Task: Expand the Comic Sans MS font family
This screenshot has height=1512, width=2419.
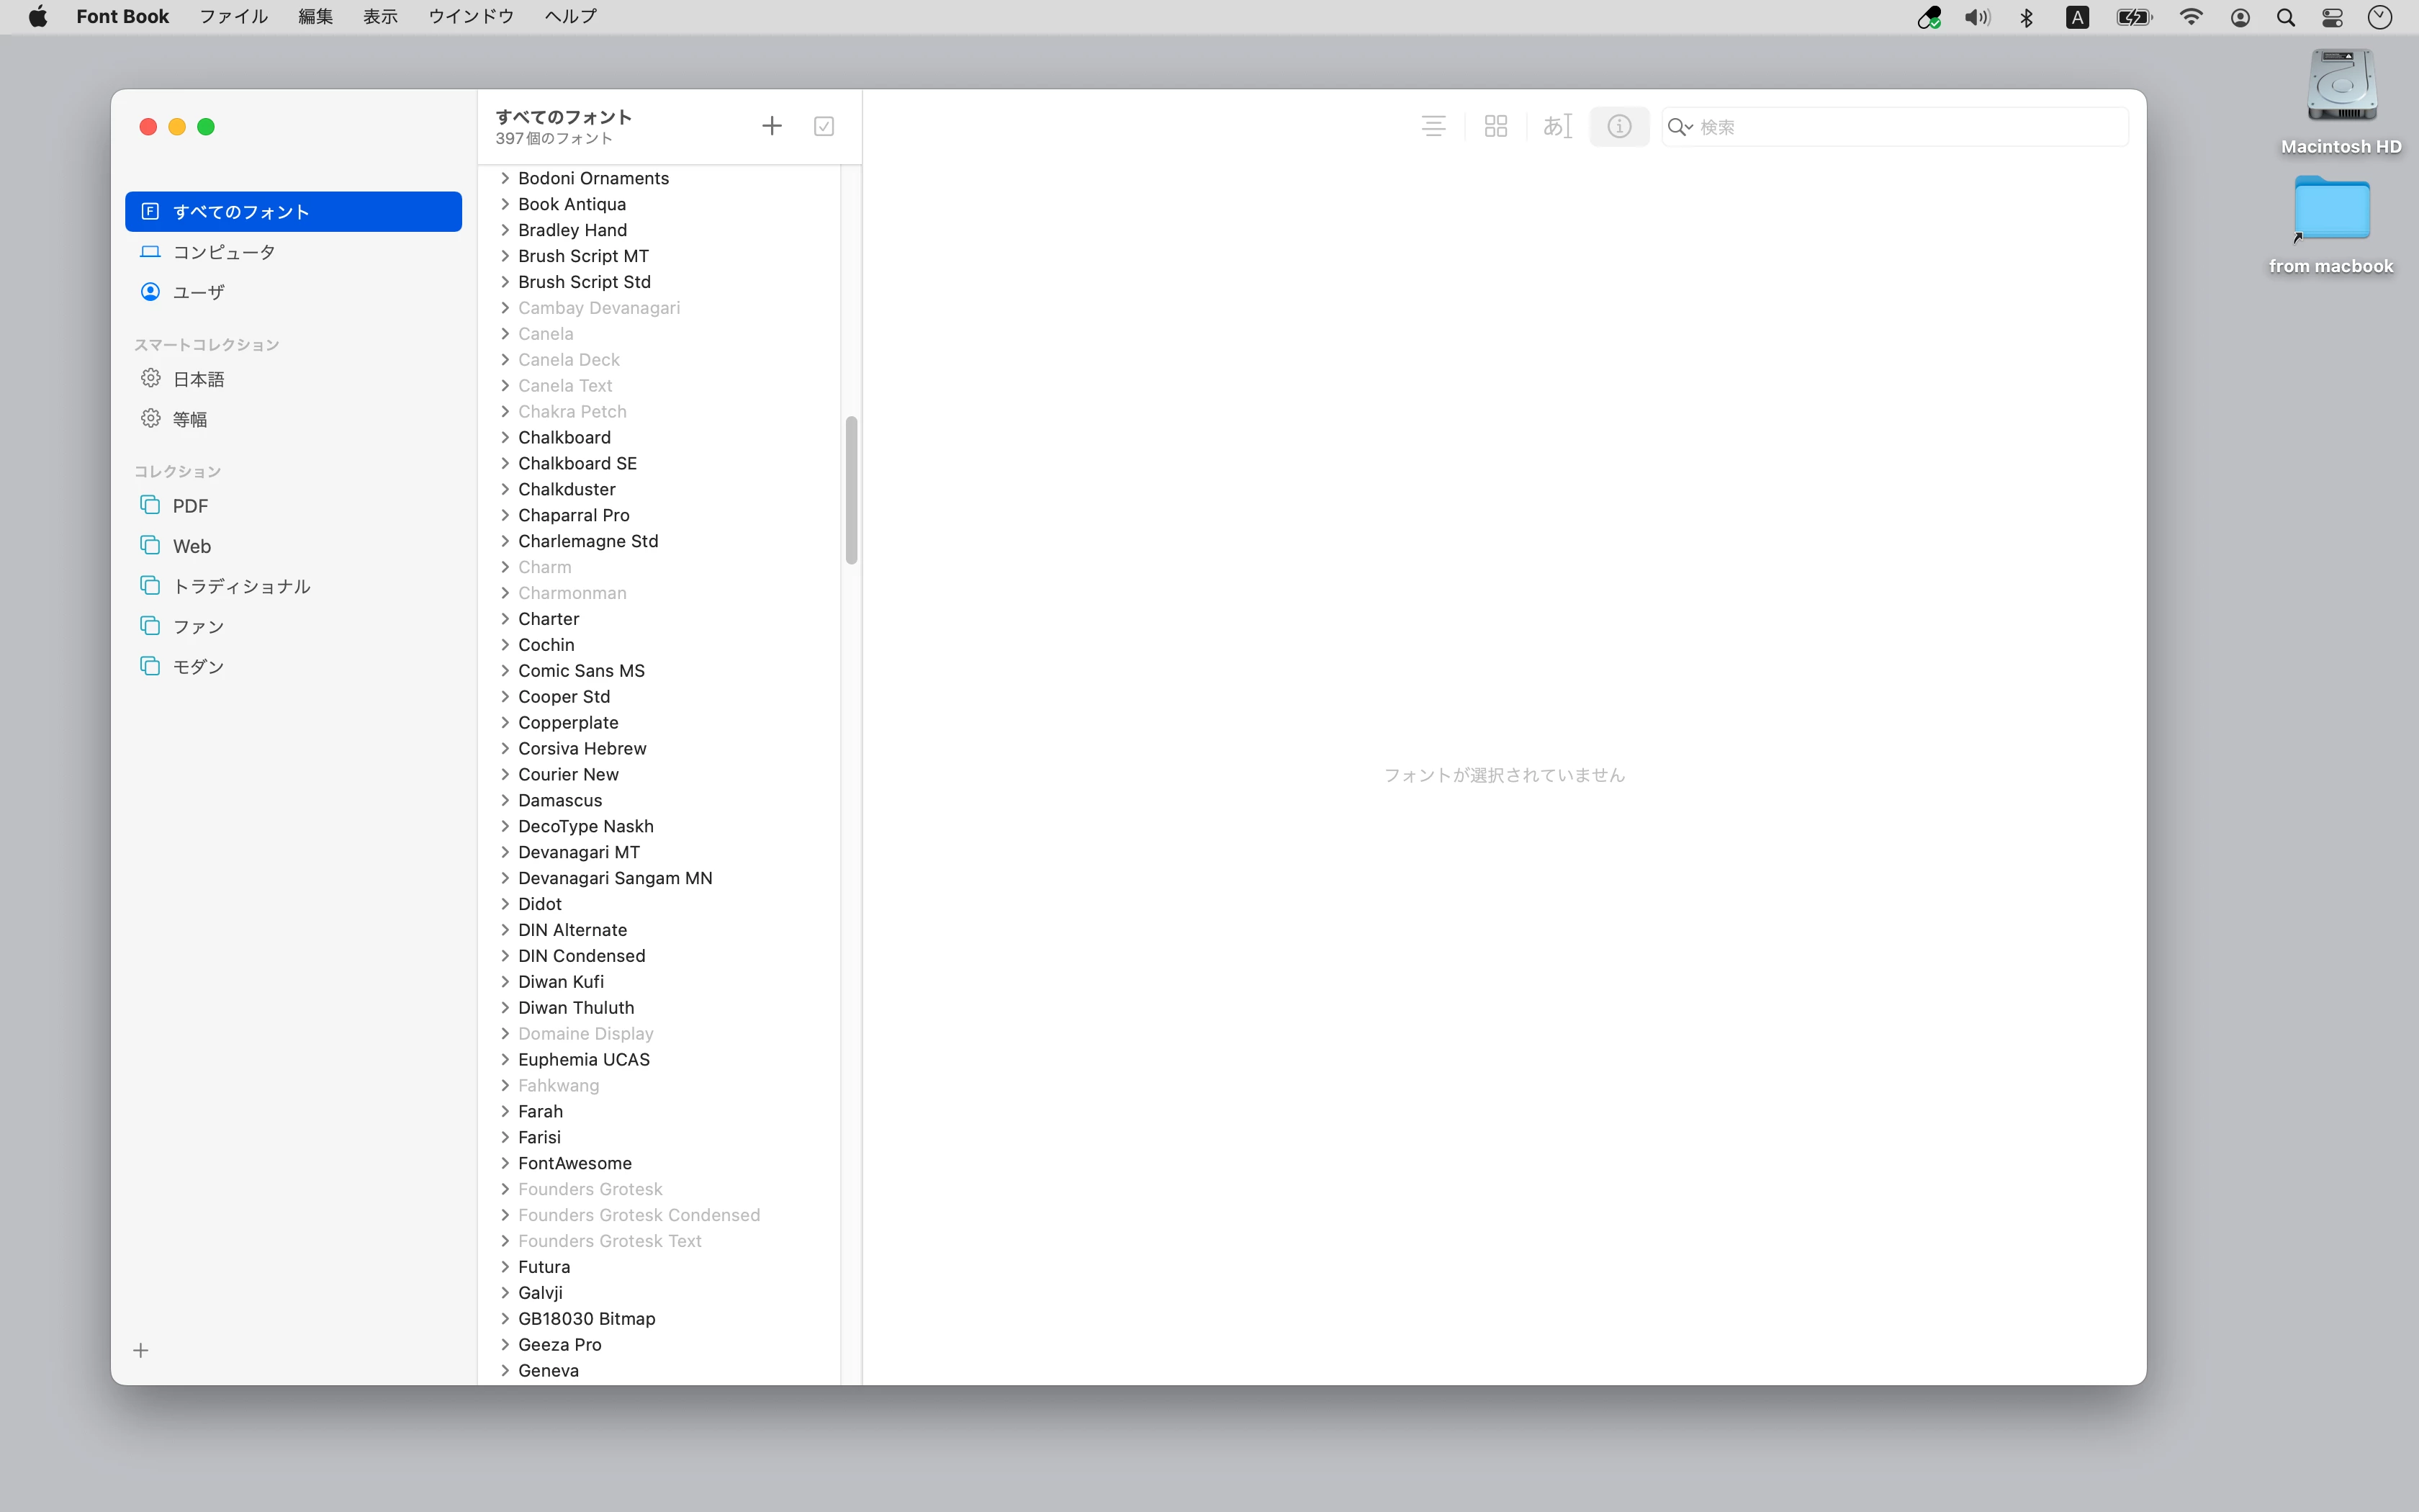Action: (x=505, y=671)
